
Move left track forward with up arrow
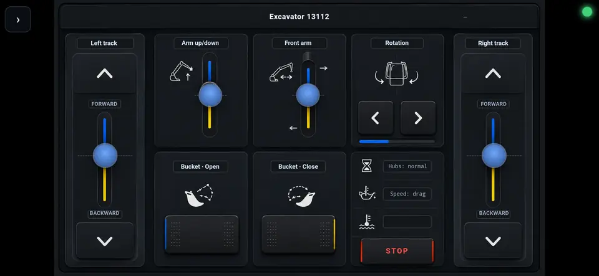click(x=105, y=73)
